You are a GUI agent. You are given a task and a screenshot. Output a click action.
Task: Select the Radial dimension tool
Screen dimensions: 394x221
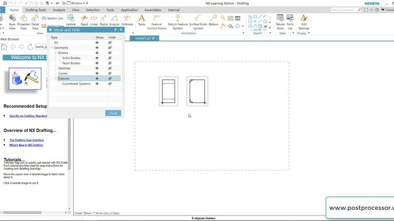point(103,20)
